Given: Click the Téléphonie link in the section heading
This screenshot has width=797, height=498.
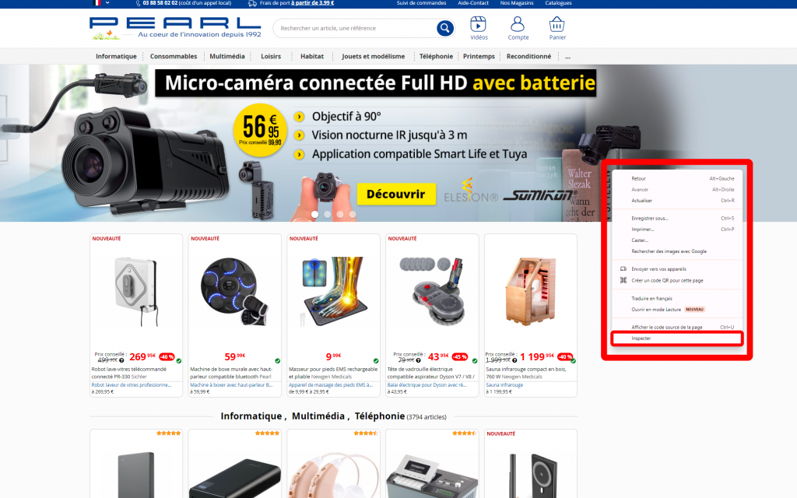Looking at the screenshot, I should pos(380,416).
